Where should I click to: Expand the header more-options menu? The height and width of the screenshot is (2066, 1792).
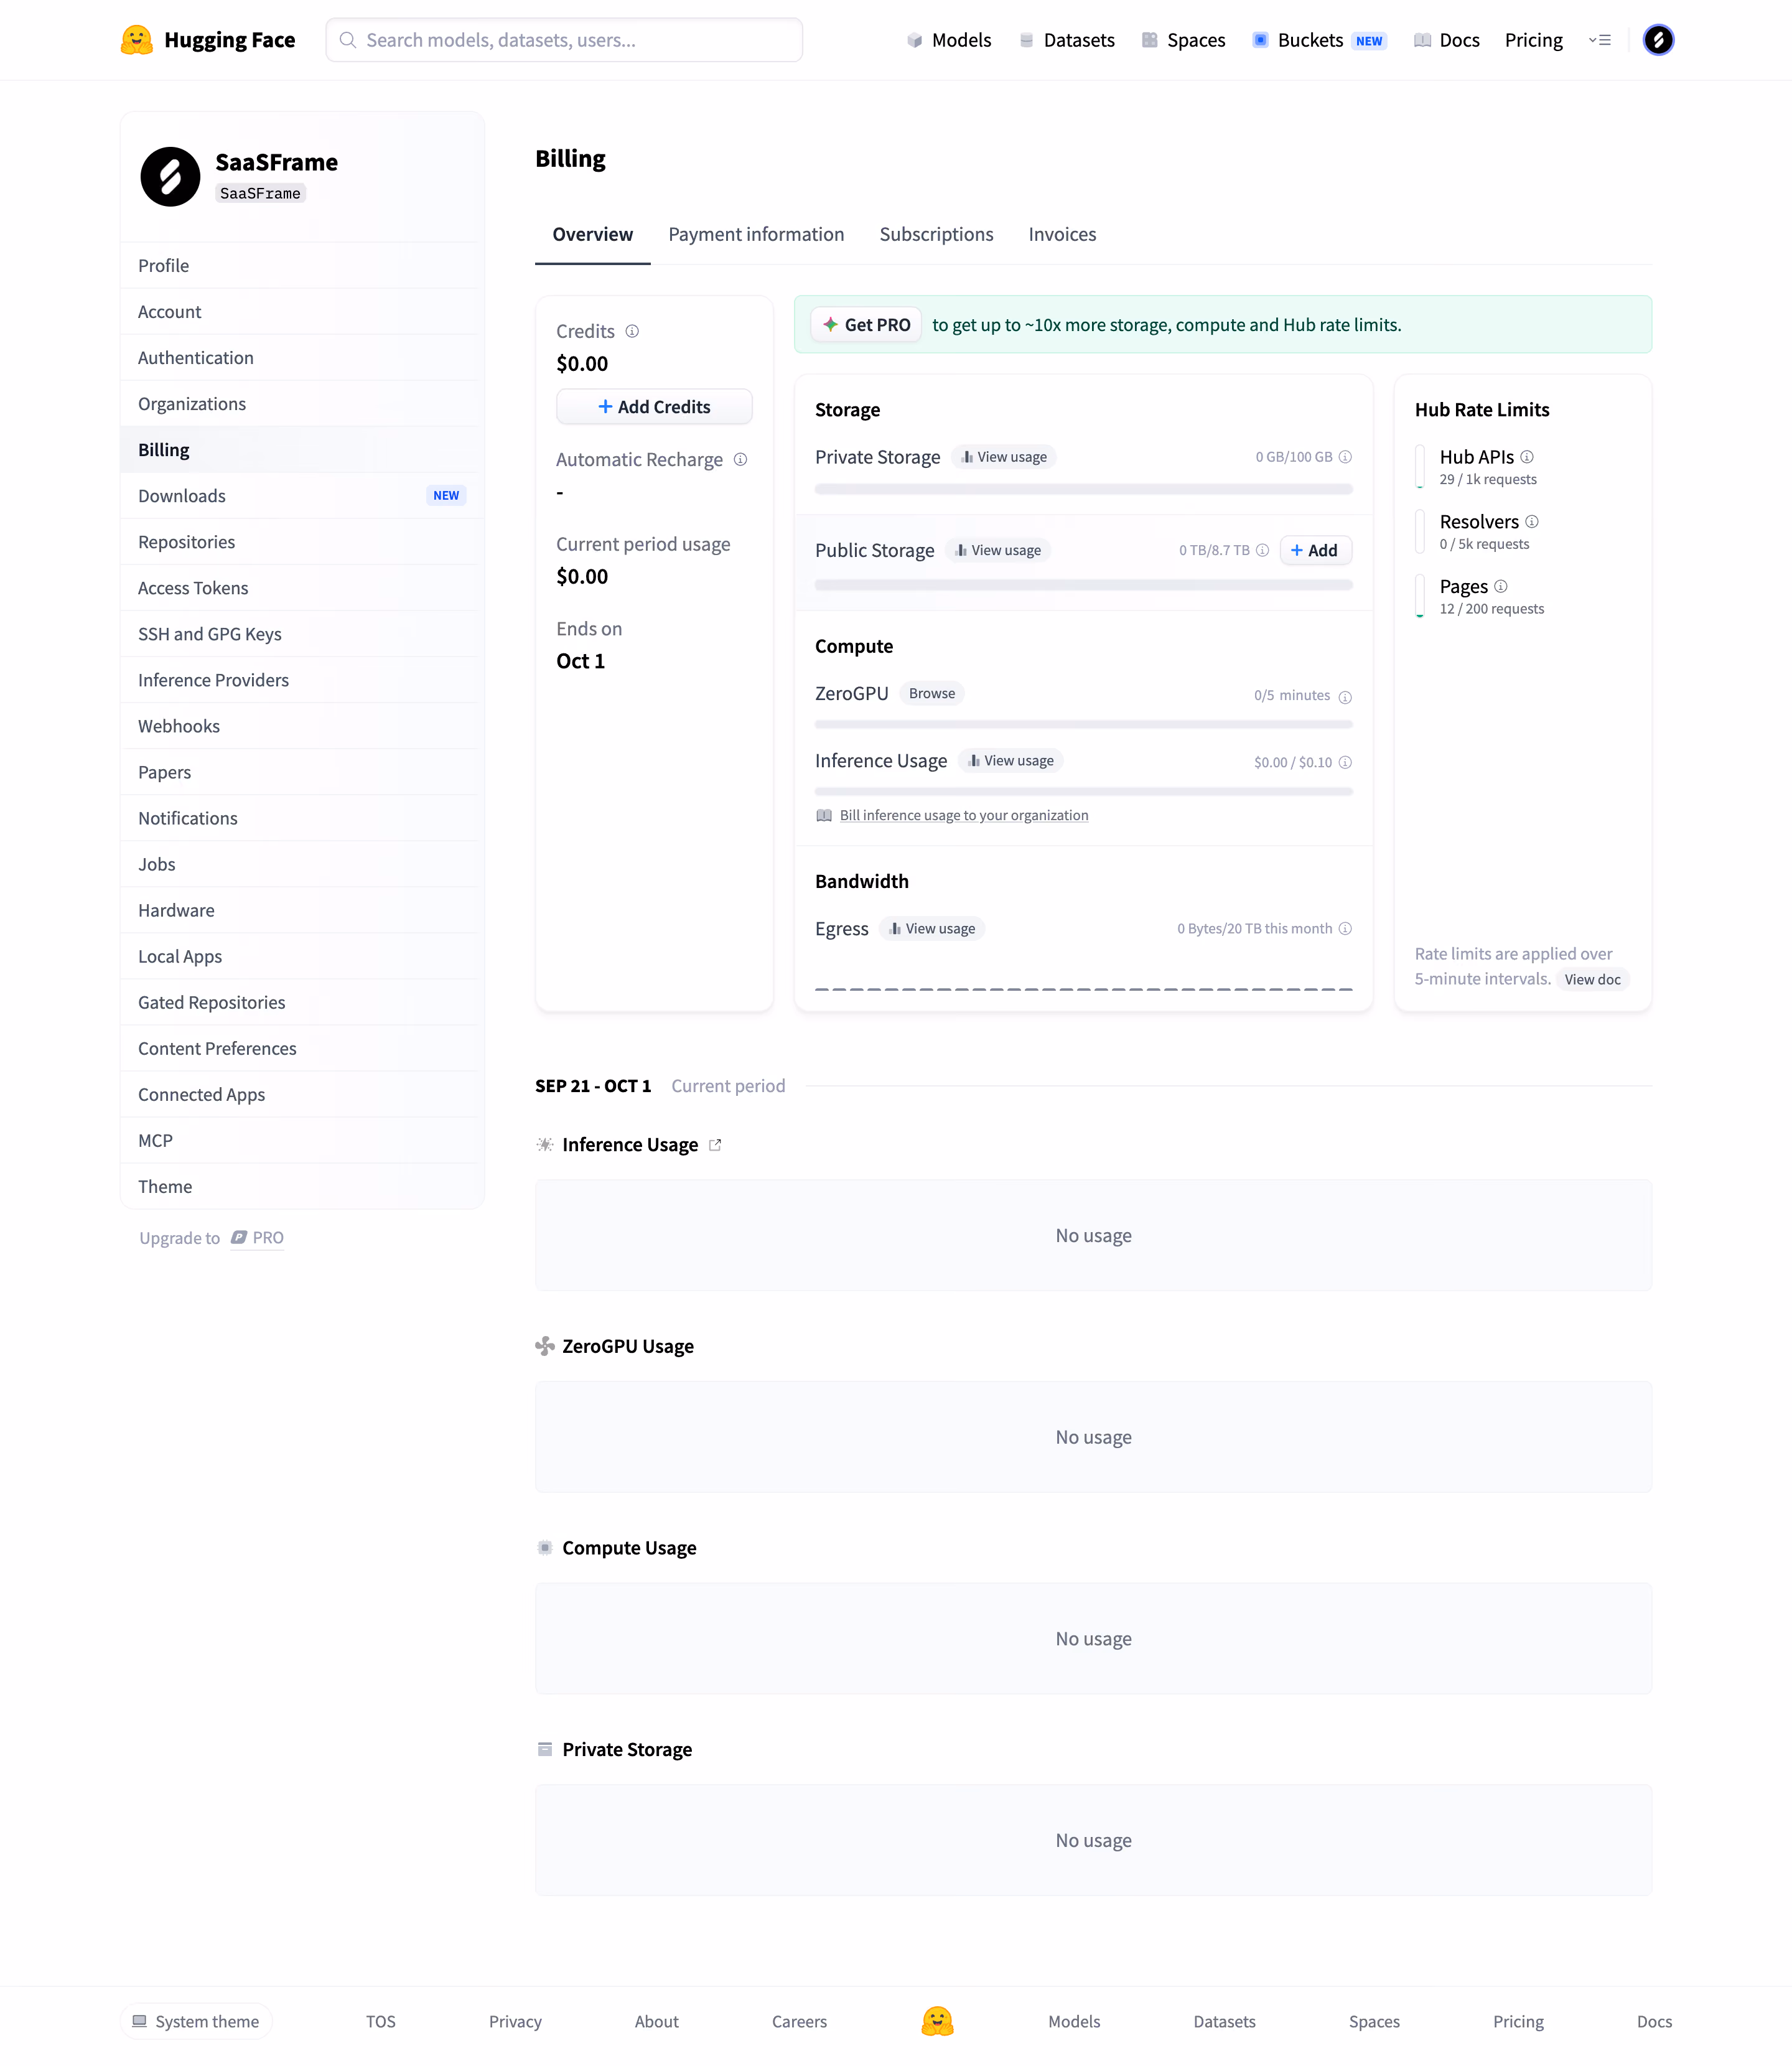click(1600, 40)
